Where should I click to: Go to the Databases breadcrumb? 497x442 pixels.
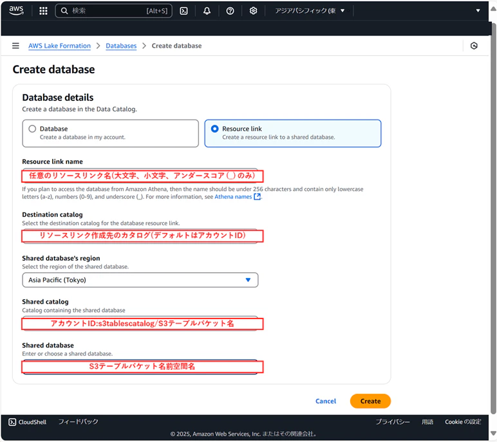pos(121,46)
